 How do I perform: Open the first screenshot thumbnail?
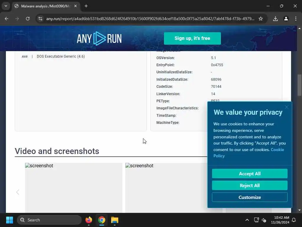(x=73, y=188)
